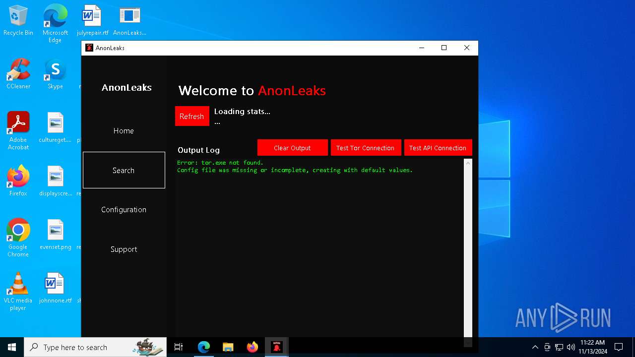Click the output log scroll-up arrow
Image resolution: width=635 pixels, height=357 pixels.
pyautogui.click(x=468, y=163)
